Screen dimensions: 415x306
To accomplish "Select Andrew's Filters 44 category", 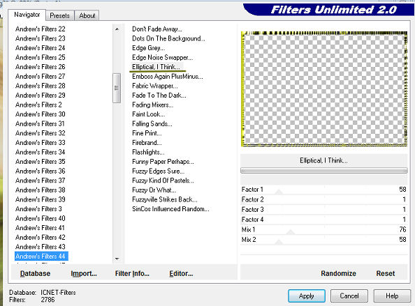I will [41, 256].
